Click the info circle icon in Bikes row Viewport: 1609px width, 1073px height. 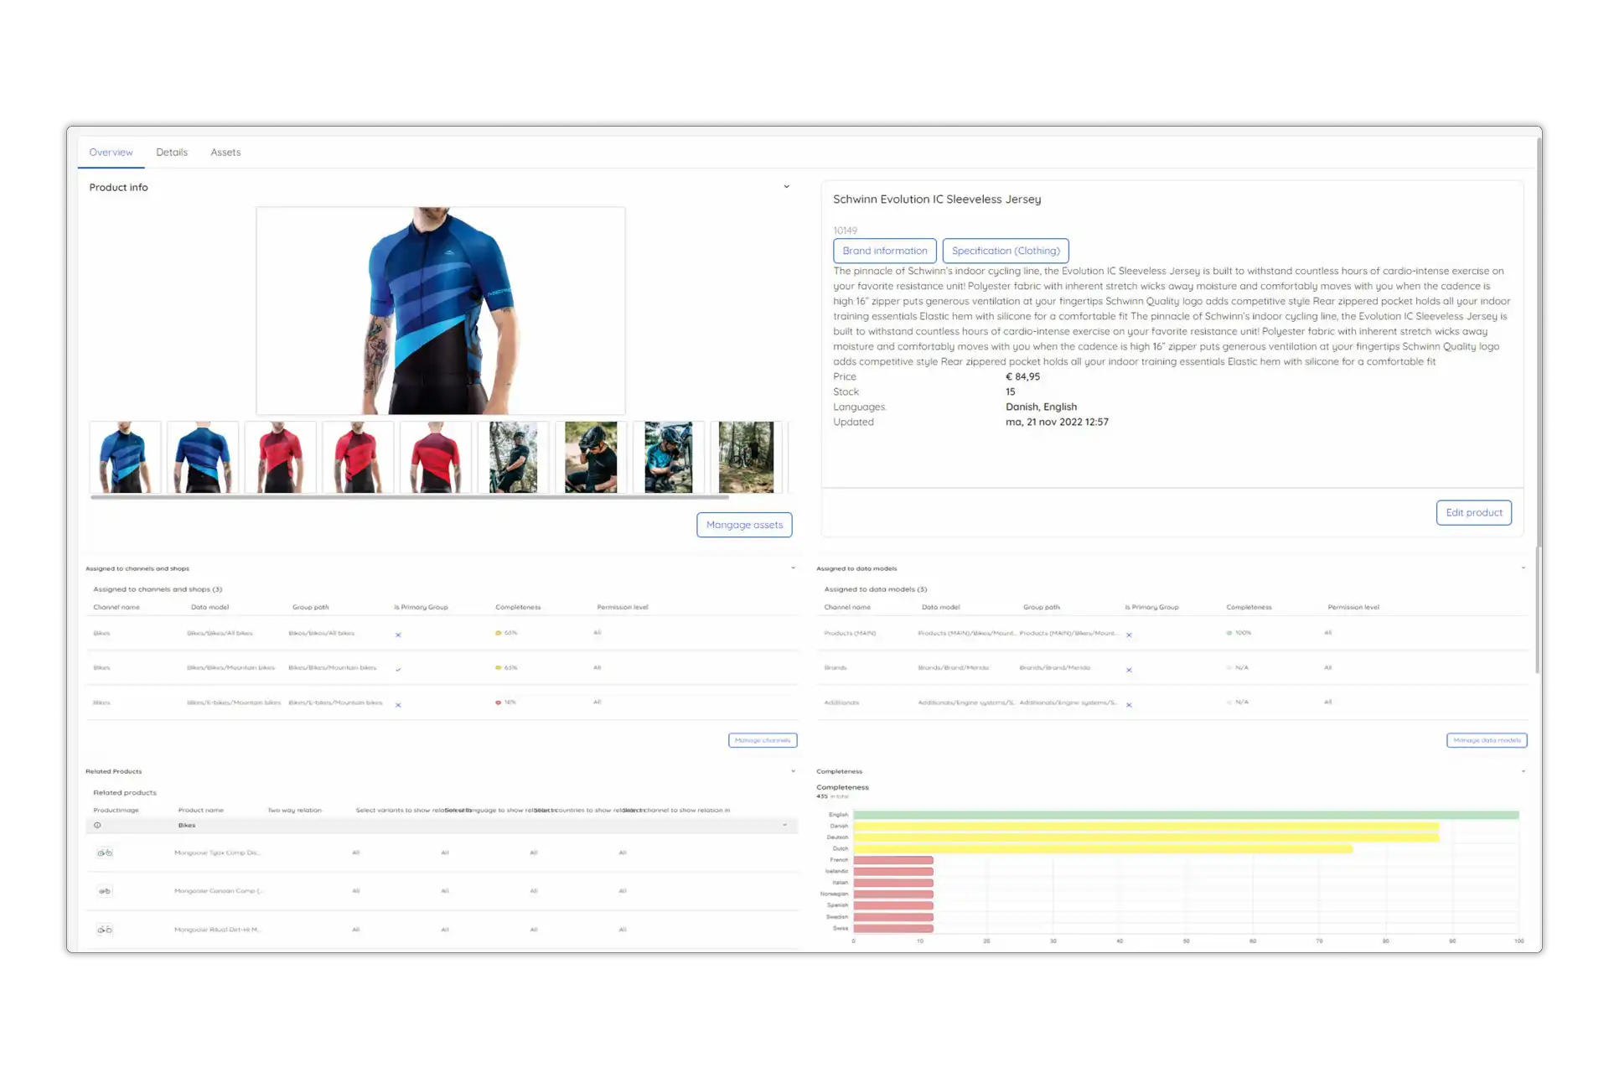[x=97, y=826]
